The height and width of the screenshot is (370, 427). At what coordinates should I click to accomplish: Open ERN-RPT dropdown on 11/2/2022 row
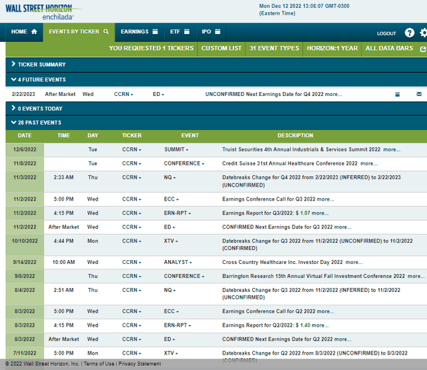point(177,213)
